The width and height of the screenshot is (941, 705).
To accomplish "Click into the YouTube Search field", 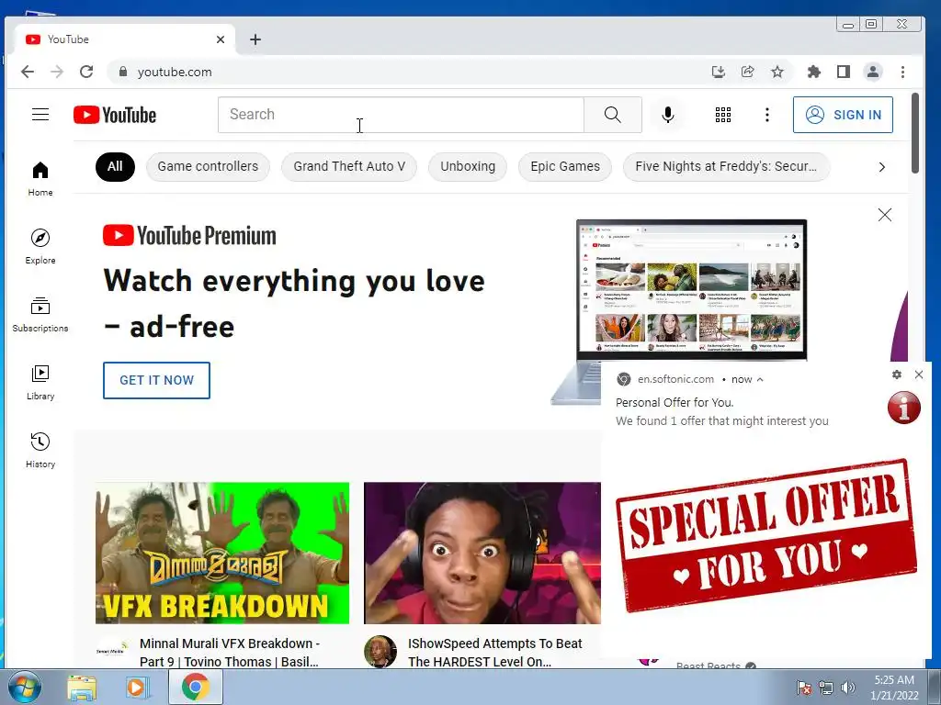I will [401, 115].
